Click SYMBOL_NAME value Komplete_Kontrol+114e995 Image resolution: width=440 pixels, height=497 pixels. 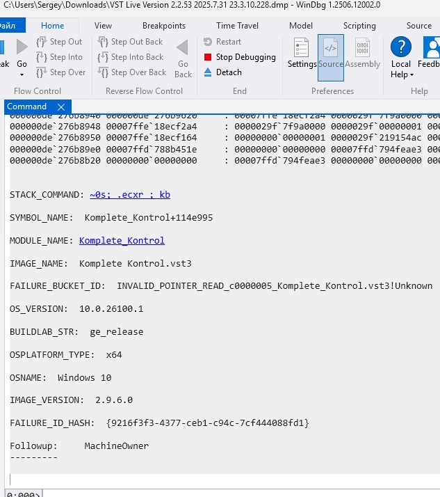(149, 218)
